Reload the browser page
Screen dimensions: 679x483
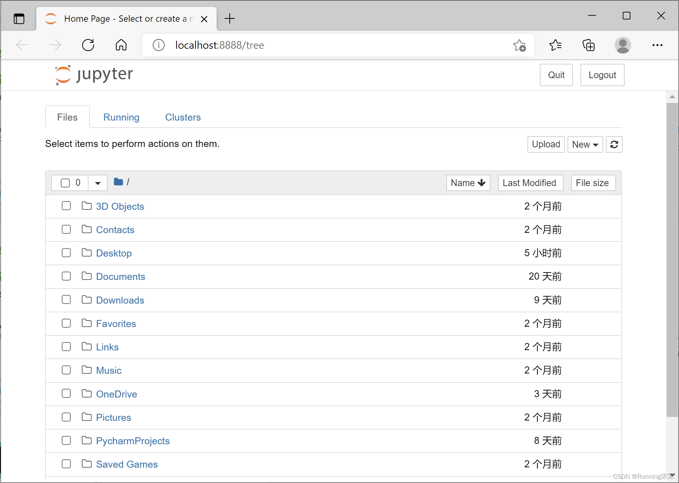point(88,45)
